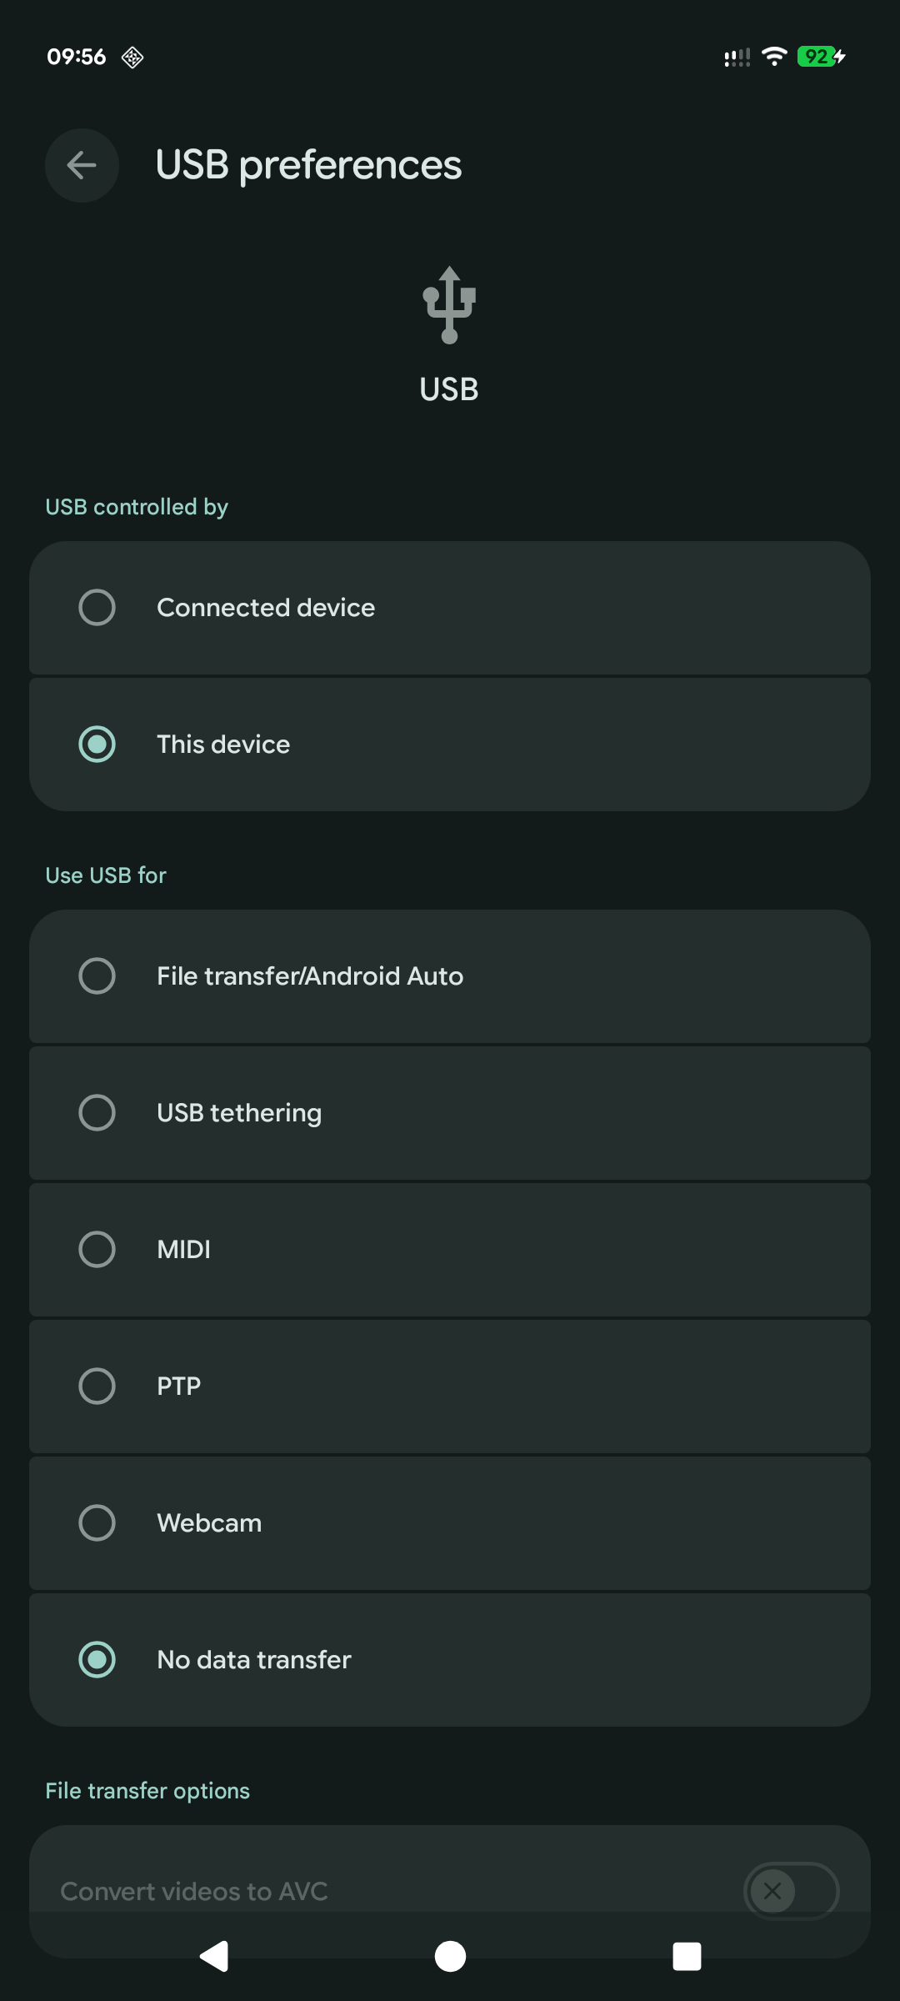Screen dimensions: 900x2001
Task: Tap the back arrow button
Action: (82, 165)
